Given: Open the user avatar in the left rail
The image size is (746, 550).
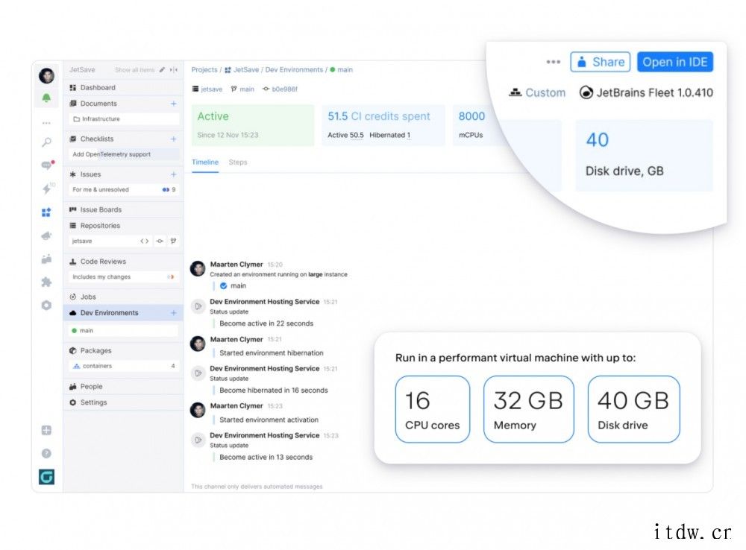Looking at the screenshot, I should pos(46,75).
